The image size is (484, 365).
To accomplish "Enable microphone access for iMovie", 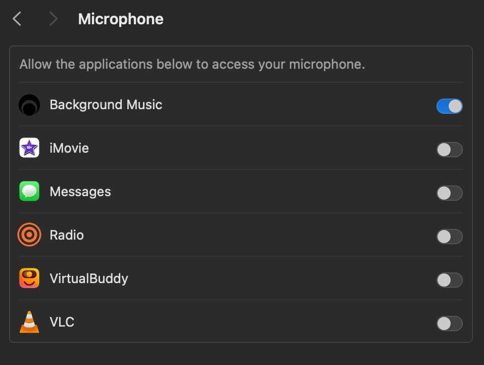I will [x=449, y=150].
